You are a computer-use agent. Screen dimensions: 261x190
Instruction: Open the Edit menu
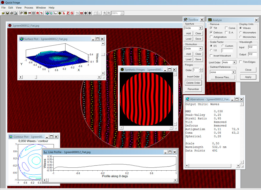11,8
